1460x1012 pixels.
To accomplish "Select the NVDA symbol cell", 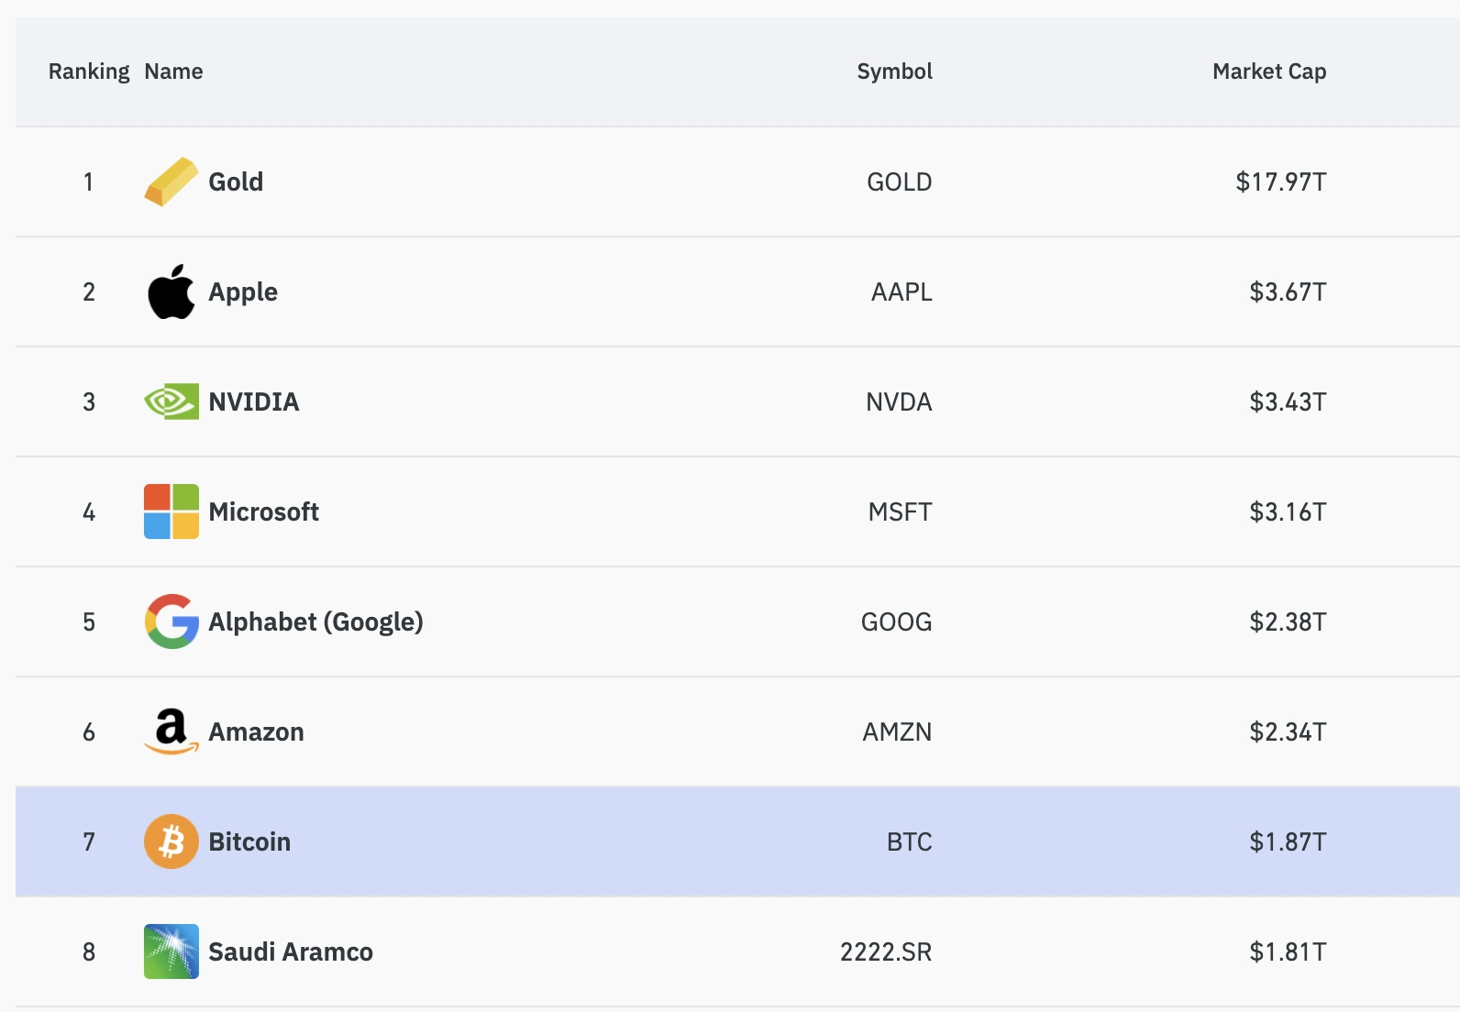I will pos(899,401).
